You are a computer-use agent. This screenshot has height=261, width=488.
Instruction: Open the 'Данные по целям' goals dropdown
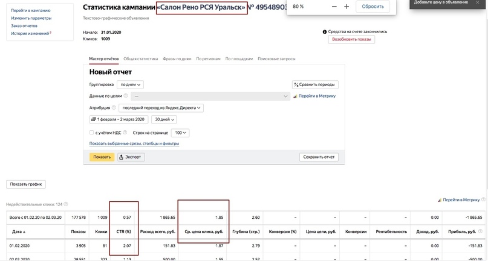click(210, 96)
